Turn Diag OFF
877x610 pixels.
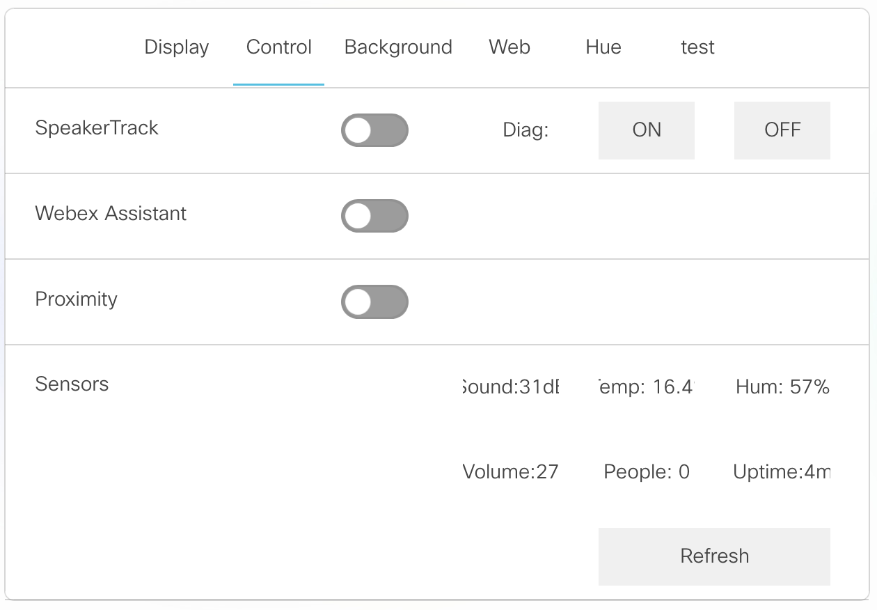tap(782, 130)
